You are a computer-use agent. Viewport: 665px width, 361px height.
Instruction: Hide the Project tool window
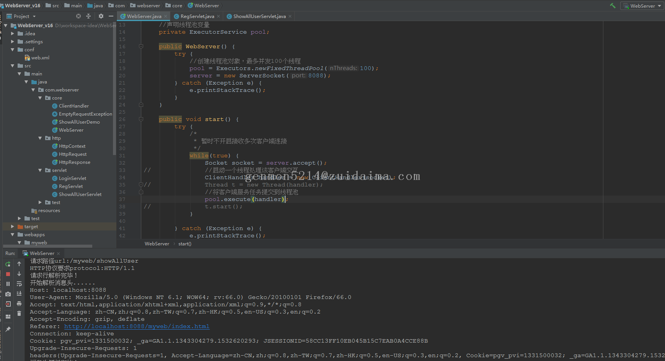pyautogui.click(x=111, y=16)
